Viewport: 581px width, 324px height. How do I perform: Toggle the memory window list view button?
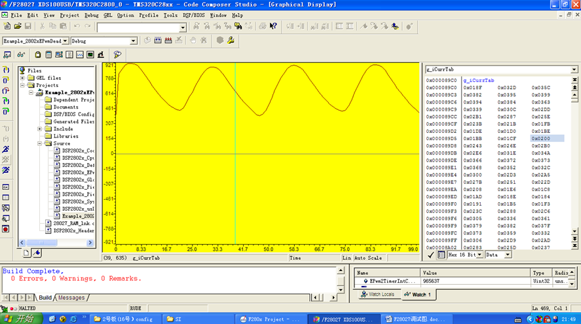[x=441, y=255]
